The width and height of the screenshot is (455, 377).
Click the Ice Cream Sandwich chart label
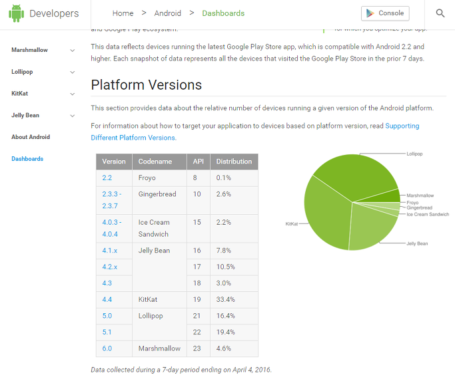click(x=428, y=214)
